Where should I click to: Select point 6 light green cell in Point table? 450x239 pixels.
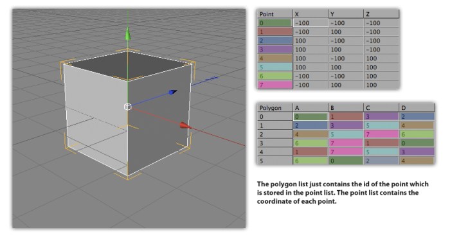(x=275, y=76)
